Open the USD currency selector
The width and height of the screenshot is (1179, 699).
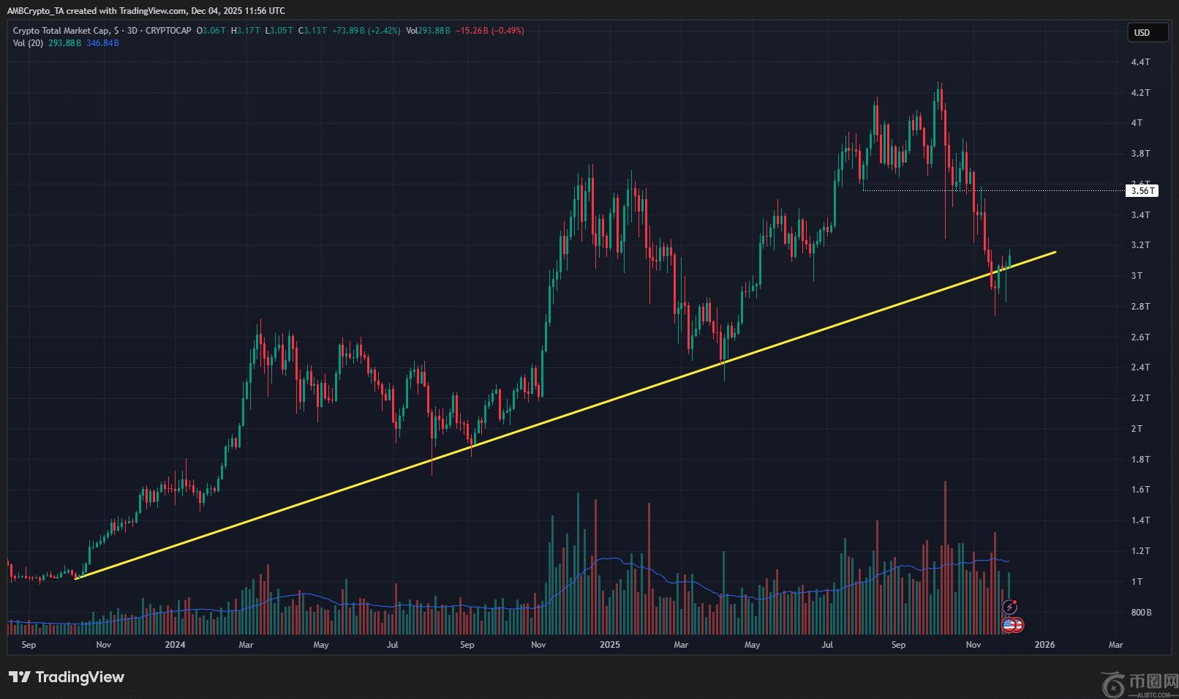tap(1142, 32)
